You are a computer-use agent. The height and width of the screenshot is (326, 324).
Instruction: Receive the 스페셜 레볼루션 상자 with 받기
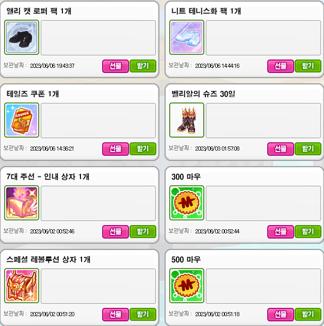point(143,315)
